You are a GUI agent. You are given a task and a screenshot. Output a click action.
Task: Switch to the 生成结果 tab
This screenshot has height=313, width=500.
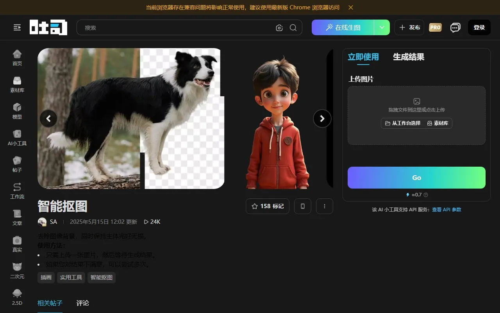(x=408, y=57)
